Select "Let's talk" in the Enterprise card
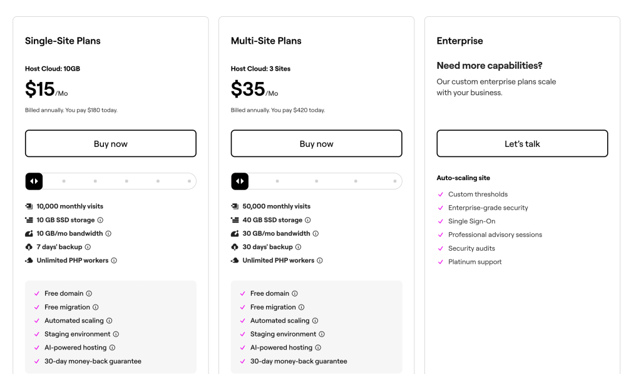 pos(522,143)
